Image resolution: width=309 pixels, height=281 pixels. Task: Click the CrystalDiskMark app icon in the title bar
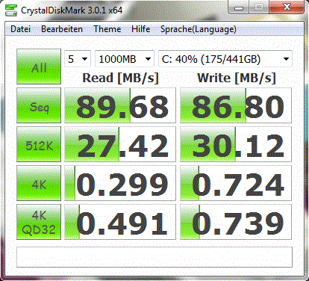pyautogui.click(x=11, y=10)
